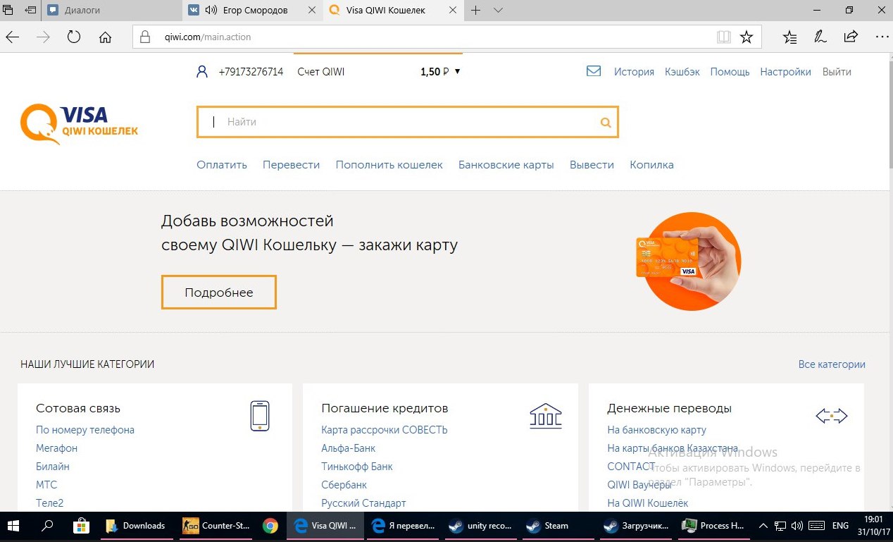Add page to favorites star icon
This screenshot has width=893, height=542.
(747, 37)
